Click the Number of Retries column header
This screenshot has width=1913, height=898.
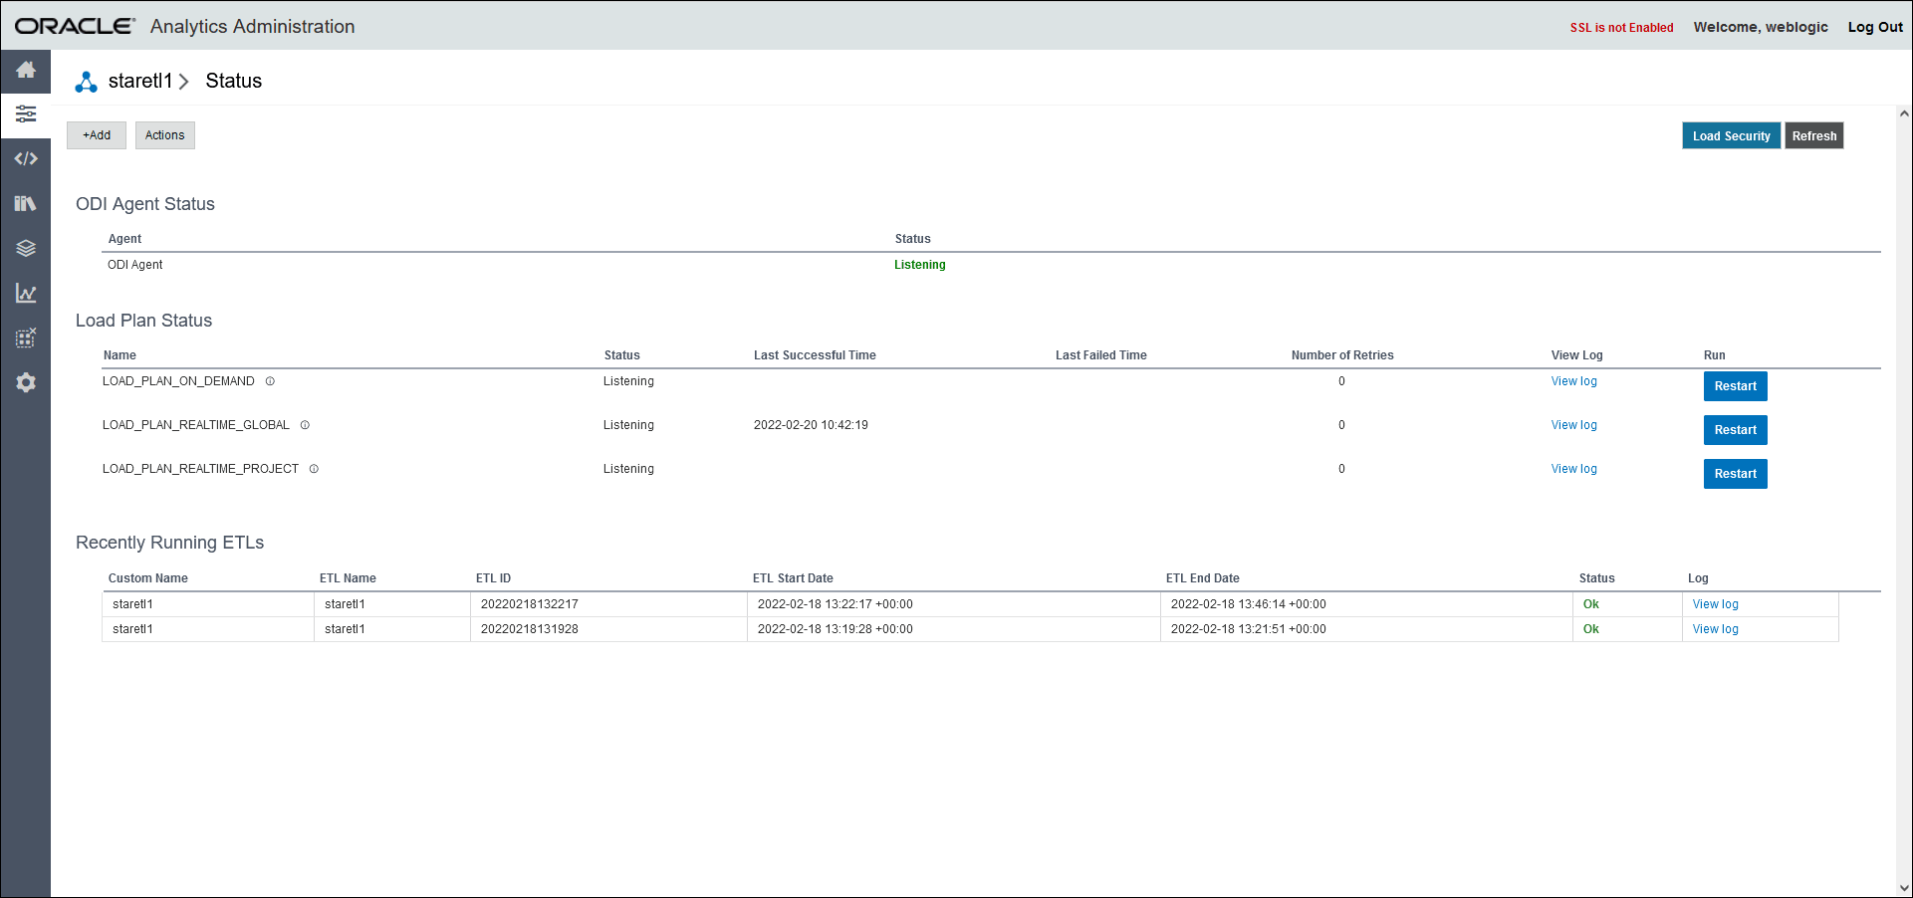tap(1341, 355)
